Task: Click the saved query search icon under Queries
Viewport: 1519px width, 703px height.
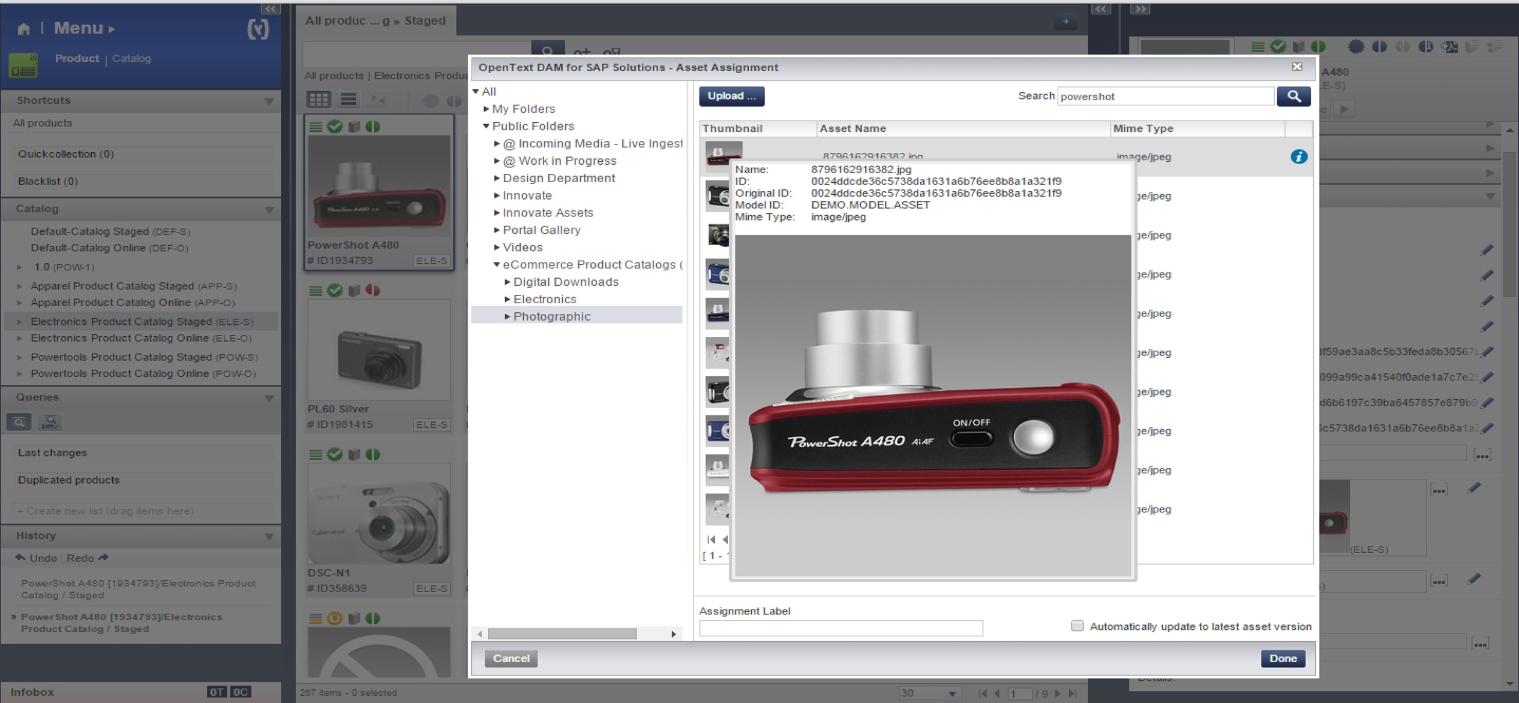Action: (19, 422)
